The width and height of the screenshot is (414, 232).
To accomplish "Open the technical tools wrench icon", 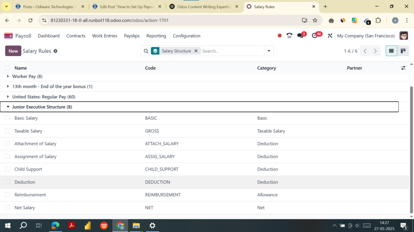I will pyautogui.click(x=329, y=35).
